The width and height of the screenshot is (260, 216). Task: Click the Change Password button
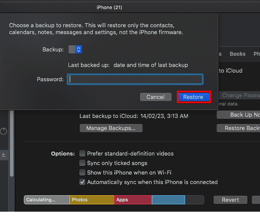coord(240,95)
